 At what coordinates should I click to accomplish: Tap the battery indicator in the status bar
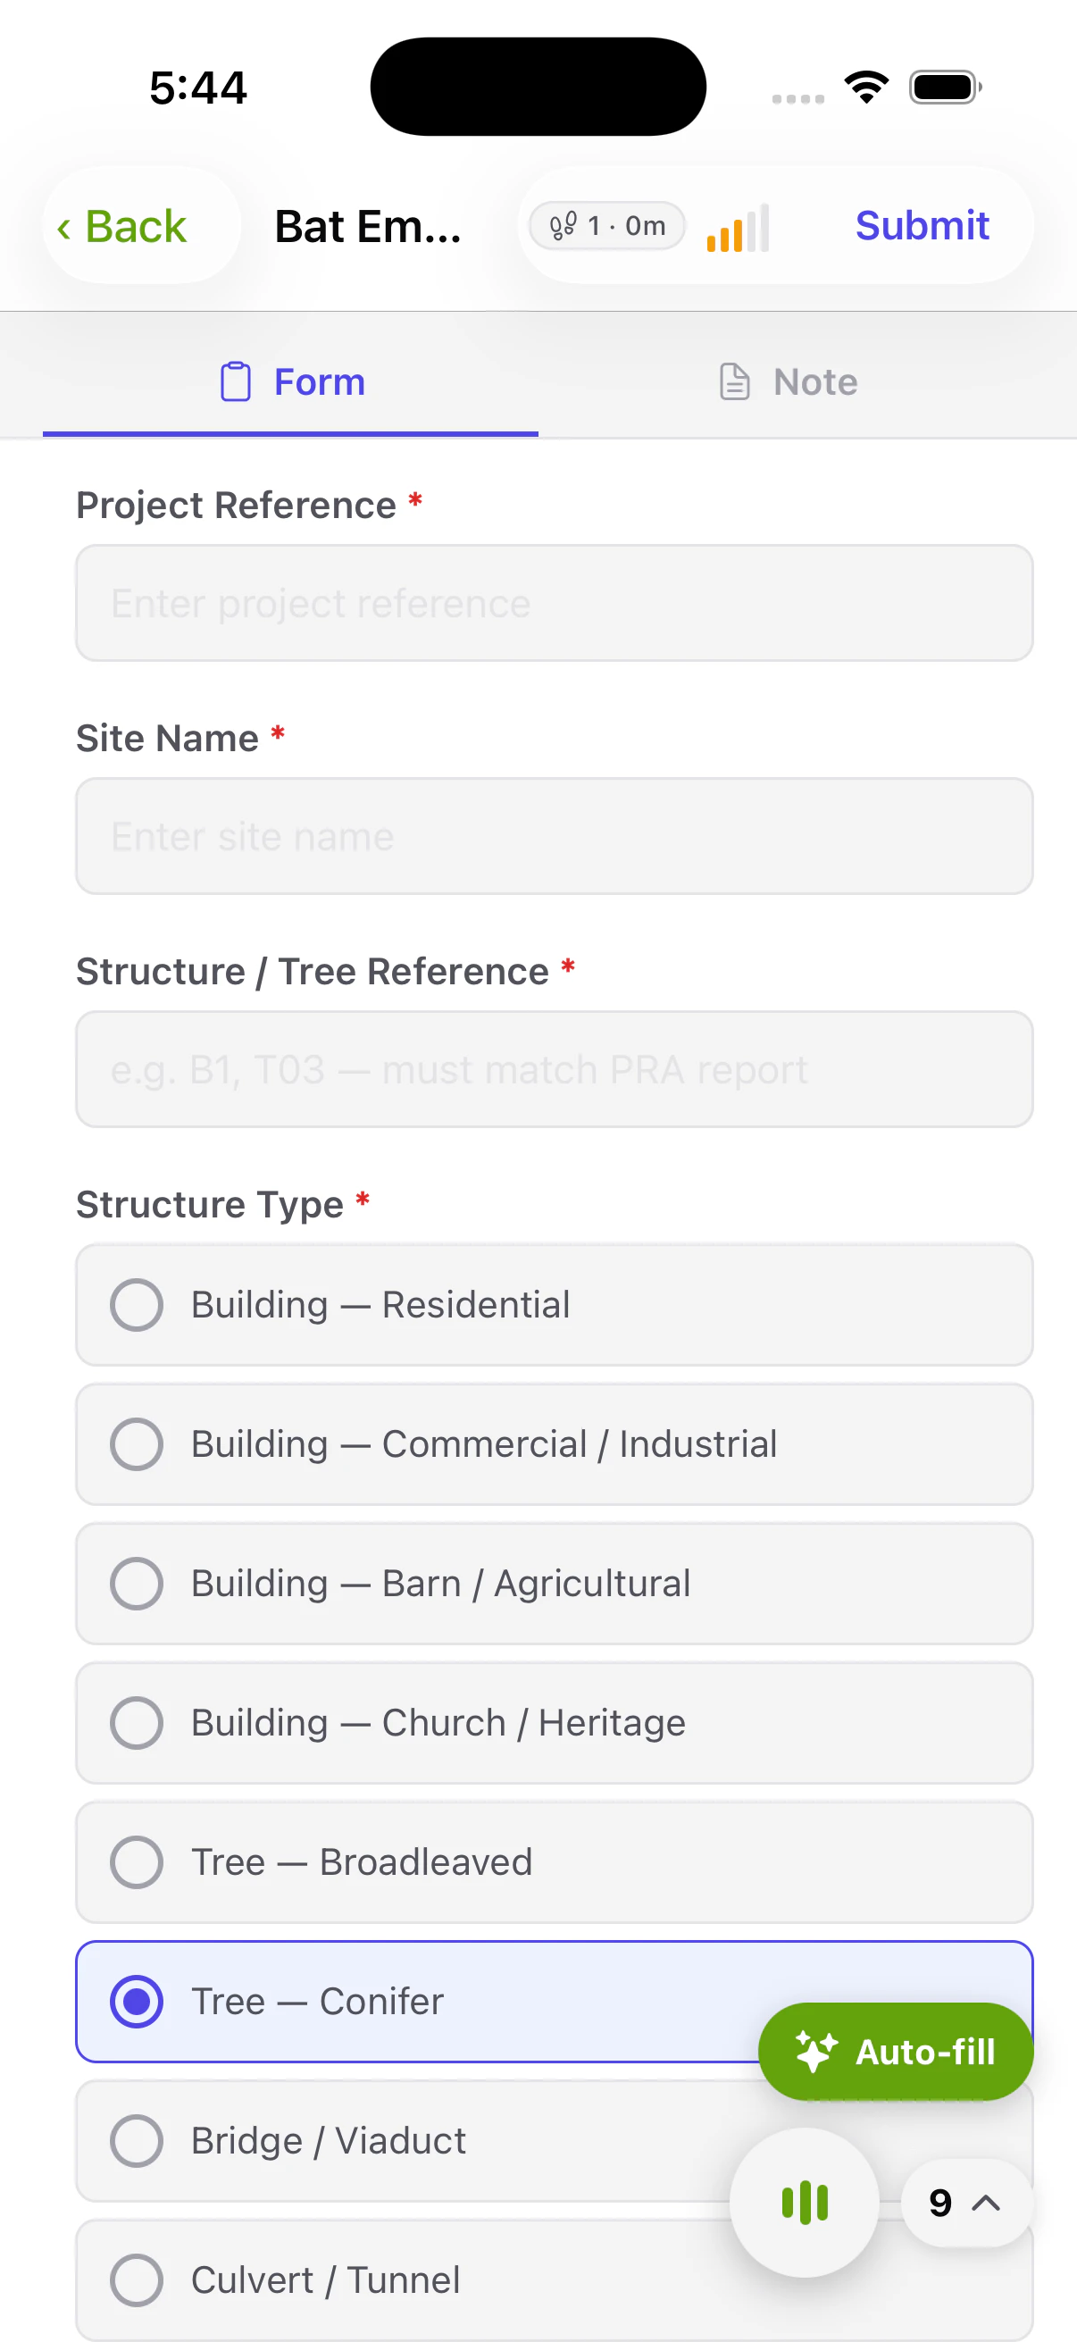point(943,86)
